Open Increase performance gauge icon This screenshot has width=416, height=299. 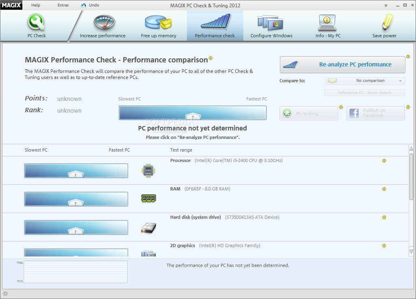coord(104,23)
